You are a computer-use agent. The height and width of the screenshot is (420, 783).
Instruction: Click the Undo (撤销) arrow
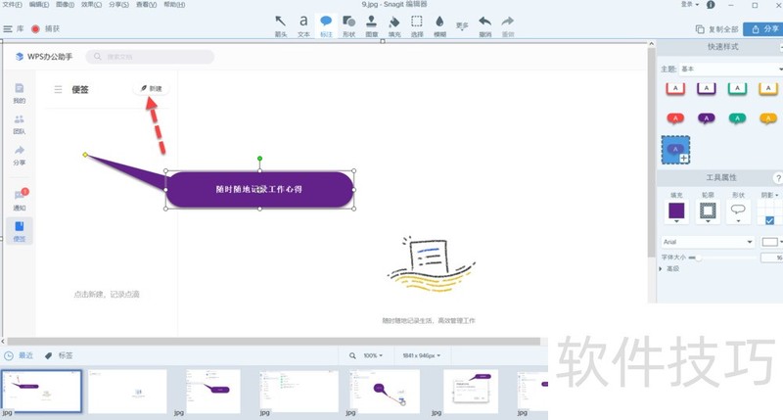485,23
